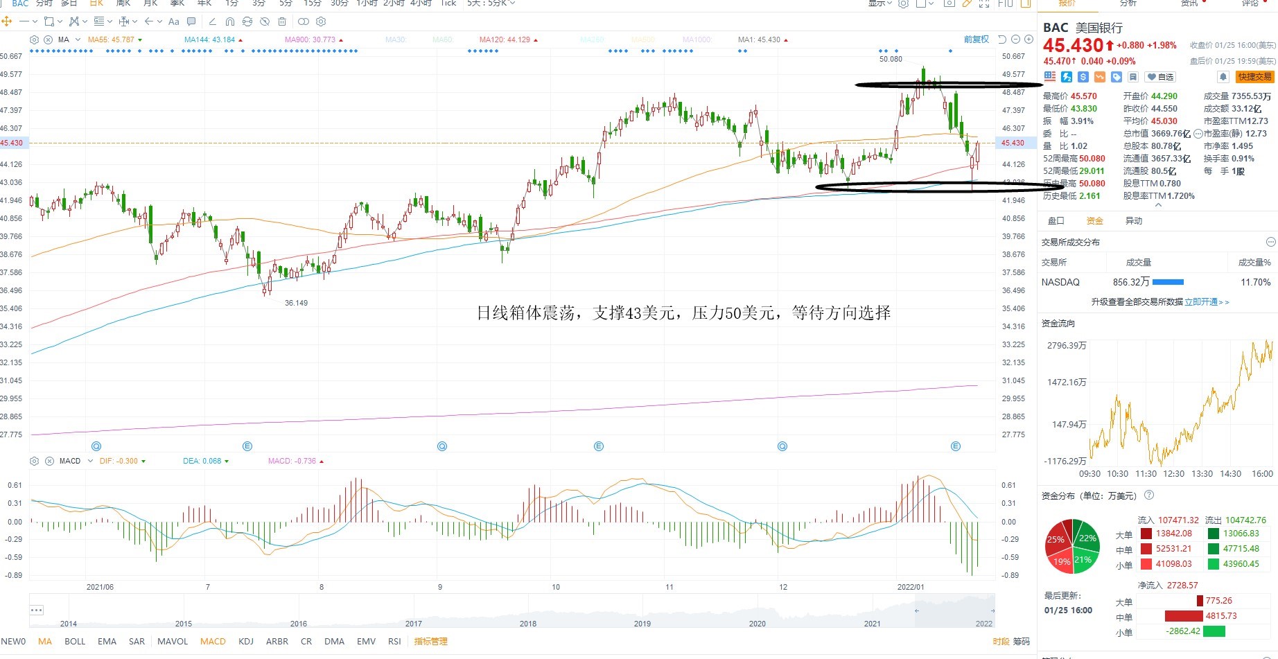Expand fundamentals with upward chevron
The image size is (1278, 659).
coord(1158,205)
